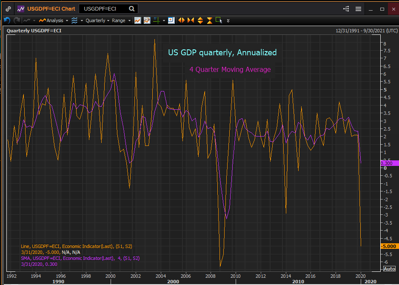Click the purple SMA USGDPF=ECI legend entry
Image resolution: width=399 pixels, height=285 pixels.
click(x=80, y=258)
